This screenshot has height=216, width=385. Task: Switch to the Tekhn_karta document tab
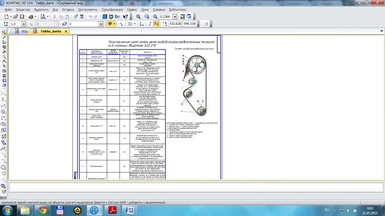tap(50, 31)
